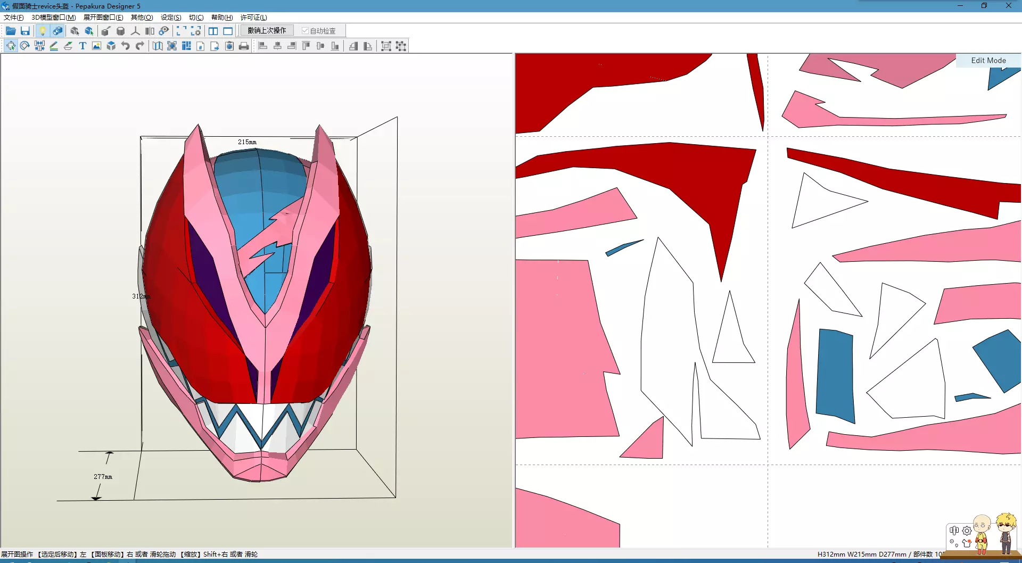1022x563 pixels.
Task: Click the page number sheet icon
Action: pos(201,46)
